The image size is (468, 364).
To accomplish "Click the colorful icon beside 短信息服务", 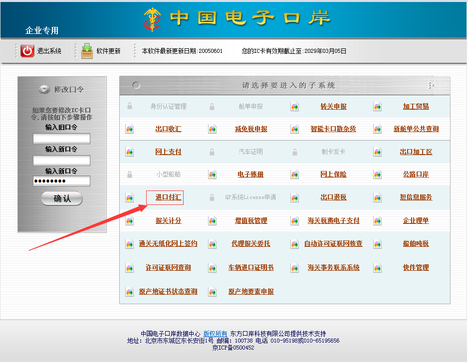I will pos(377,198).
